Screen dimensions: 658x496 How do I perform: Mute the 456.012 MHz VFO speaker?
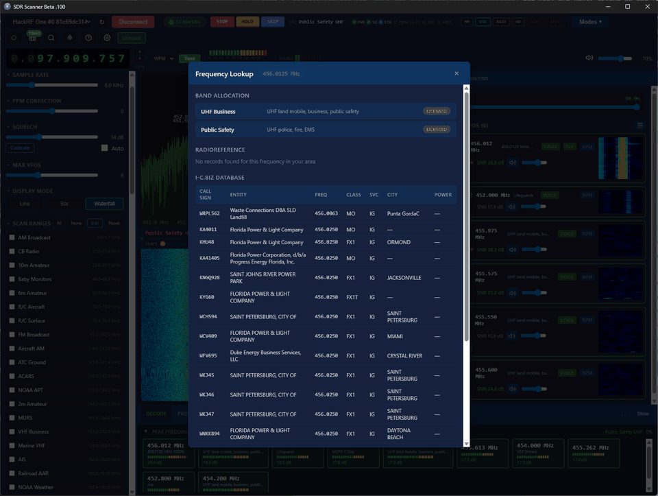pyautogui.click(x=513, y=163)
